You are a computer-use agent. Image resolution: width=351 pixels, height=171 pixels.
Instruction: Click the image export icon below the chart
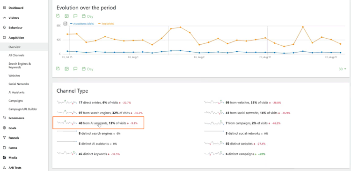pos(66,69)
